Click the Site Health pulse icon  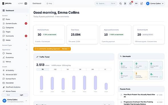click(x=121, y=56)
